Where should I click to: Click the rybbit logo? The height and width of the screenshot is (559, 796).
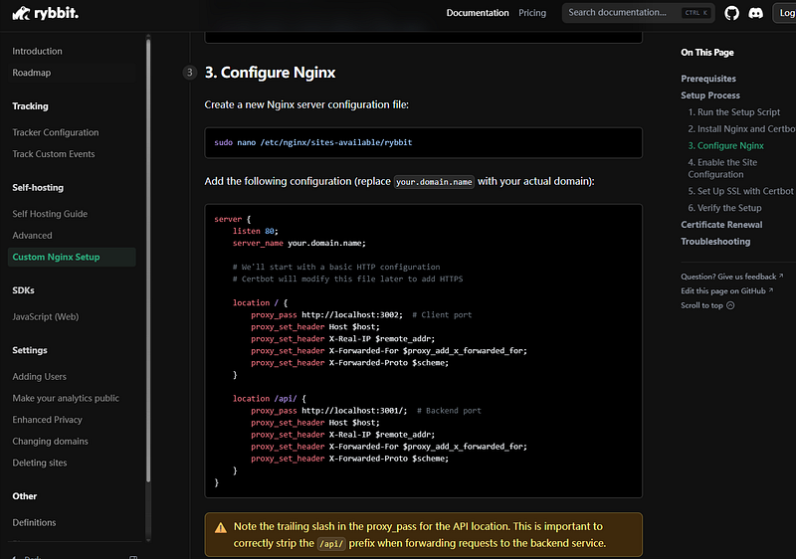45,13
